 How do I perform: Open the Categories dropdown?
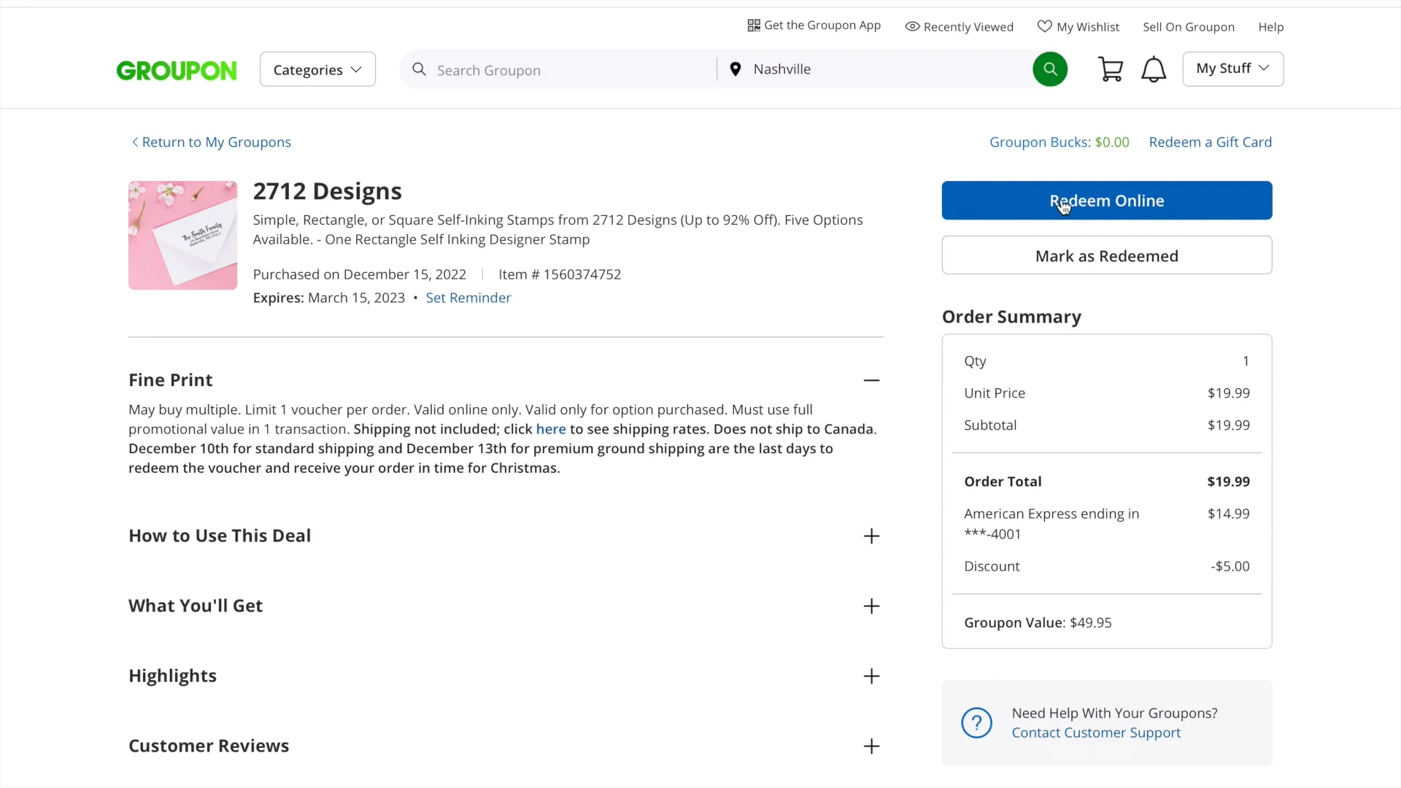pos(317,69)
